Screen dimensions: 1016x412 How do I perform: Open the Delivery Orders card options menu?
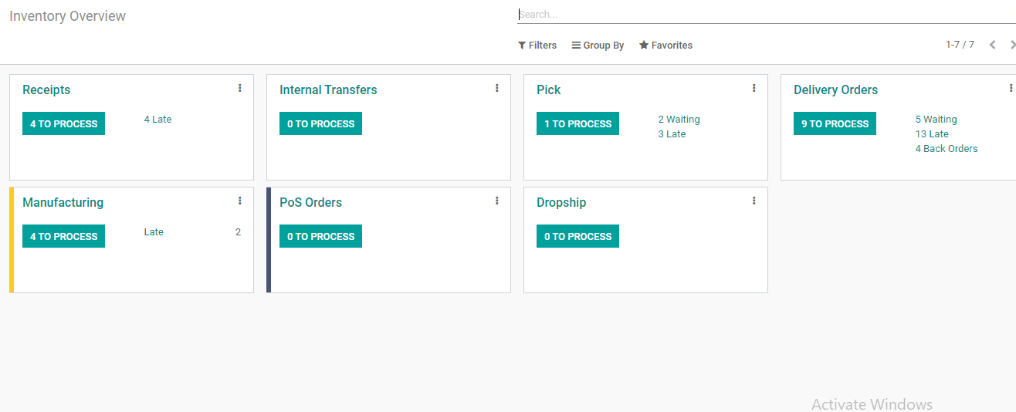[1011, 89]
